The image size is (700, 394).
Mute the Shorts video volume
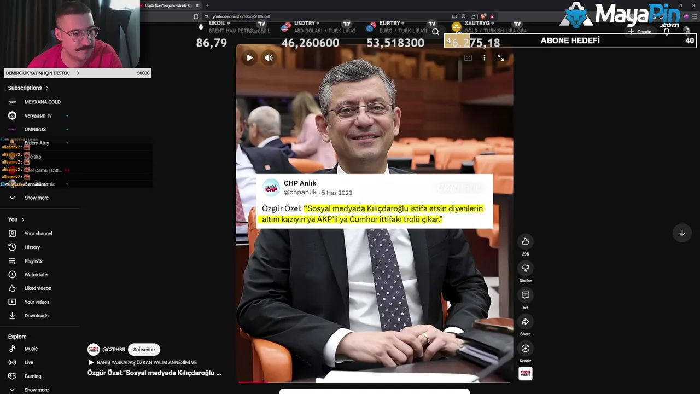tap(269, 57)
